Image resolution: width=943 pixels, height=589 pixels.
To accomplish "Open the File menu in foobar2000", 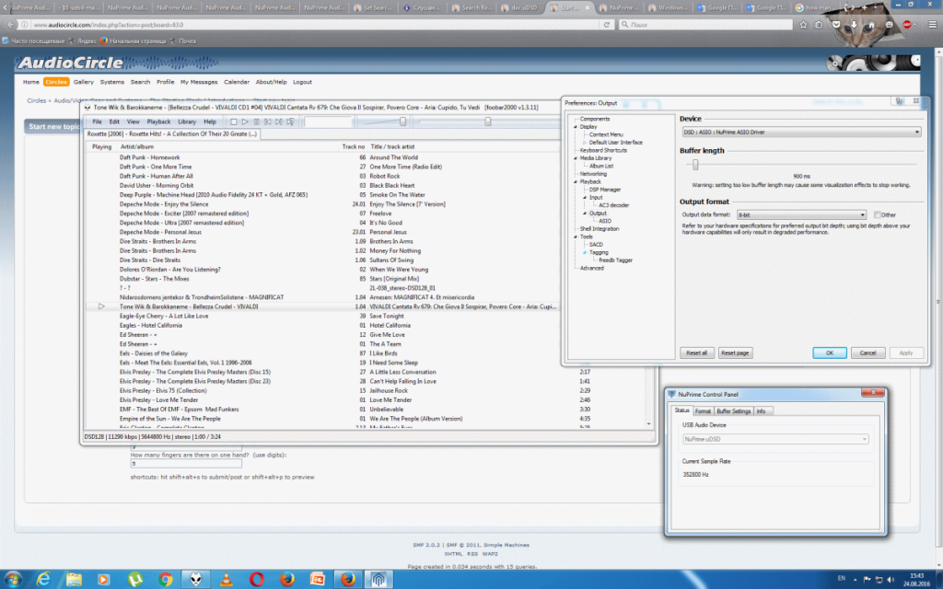I will click(x=97, y=122).
